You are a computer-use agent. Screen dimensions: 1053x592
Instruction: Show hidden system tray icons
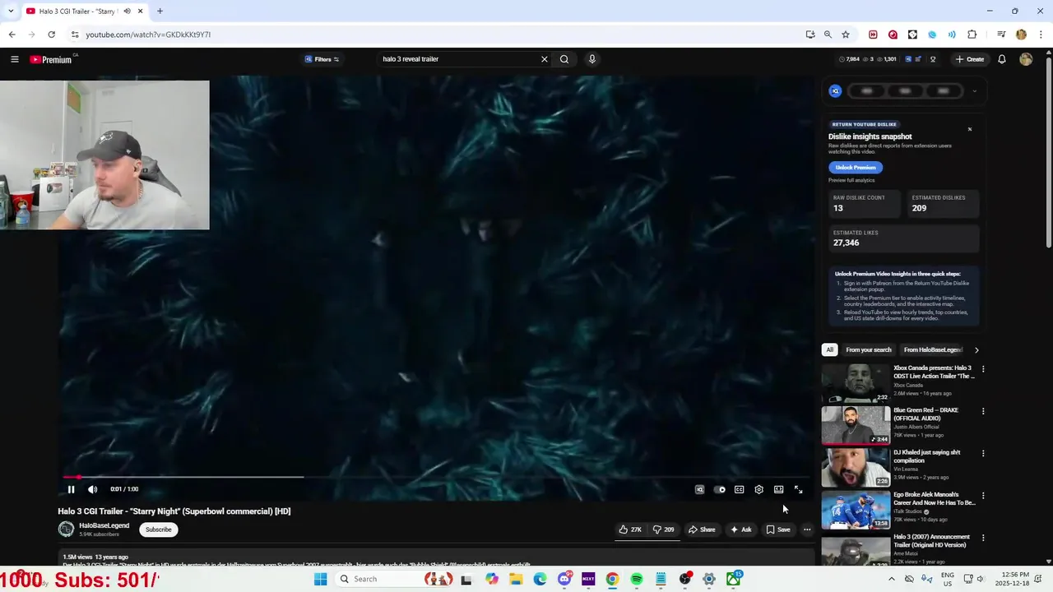891,579
